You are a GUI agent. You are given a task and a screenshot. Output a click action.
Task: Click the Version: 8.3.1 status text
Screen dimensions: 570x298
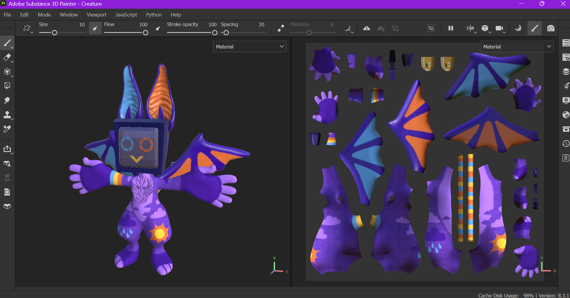click(x=554, y=296)
